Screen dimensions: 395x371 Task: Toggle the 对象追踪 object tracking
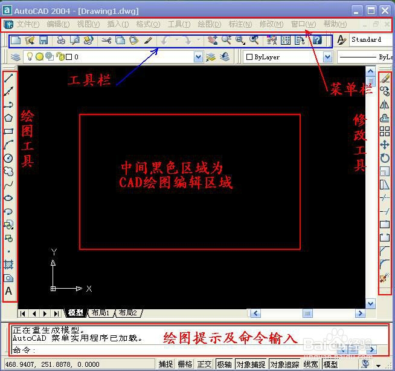(284, 364)
